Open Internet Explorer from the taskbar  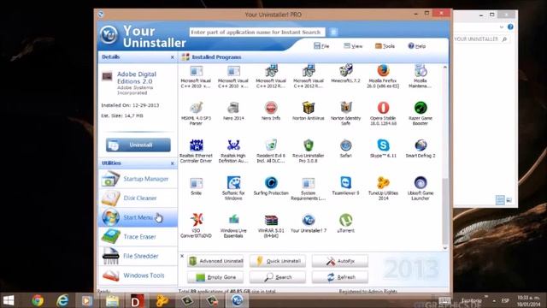pyautogui.click(x=62, y=300)
